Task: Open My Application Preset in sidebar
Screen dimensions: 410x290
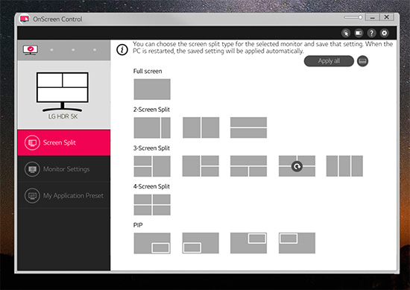Action: [64, 195]
